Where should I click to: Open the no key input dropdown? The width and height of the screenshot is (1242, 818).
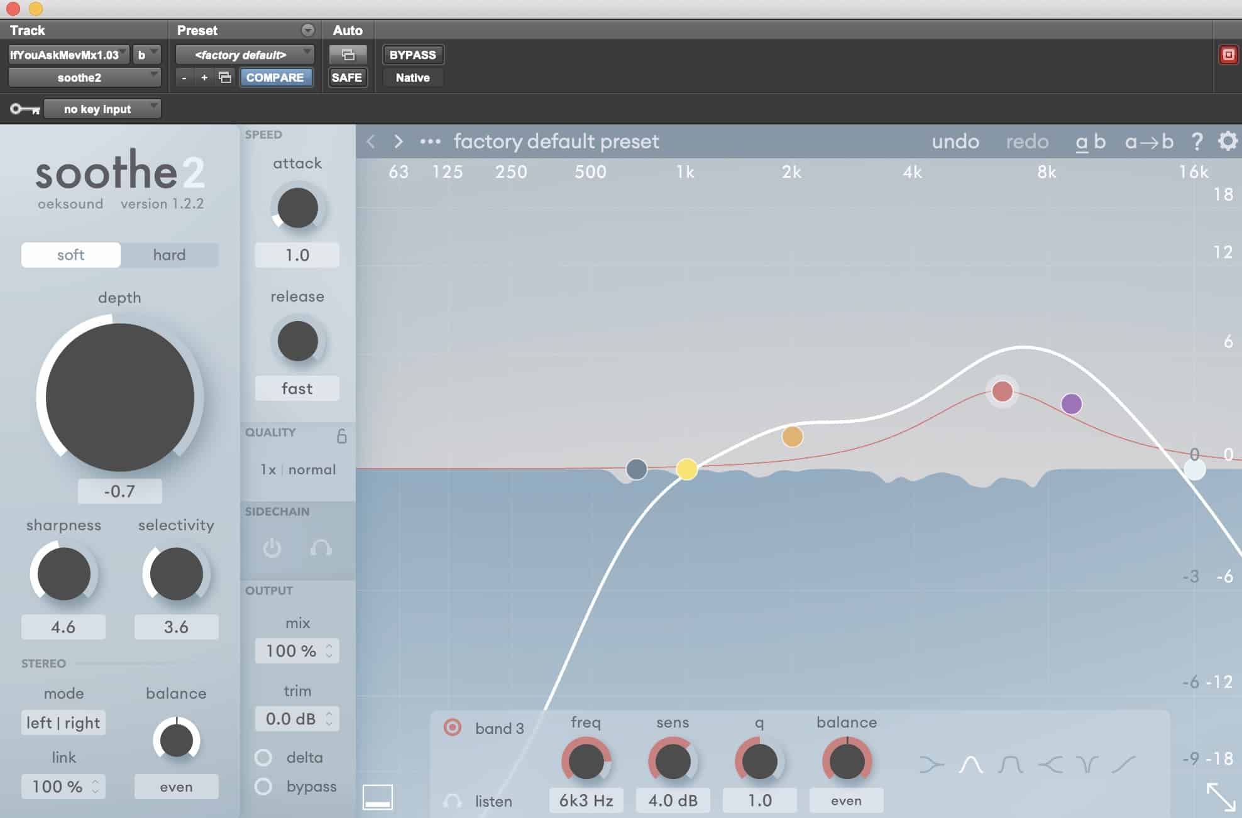pyautogui.click(x=102, y=108)
